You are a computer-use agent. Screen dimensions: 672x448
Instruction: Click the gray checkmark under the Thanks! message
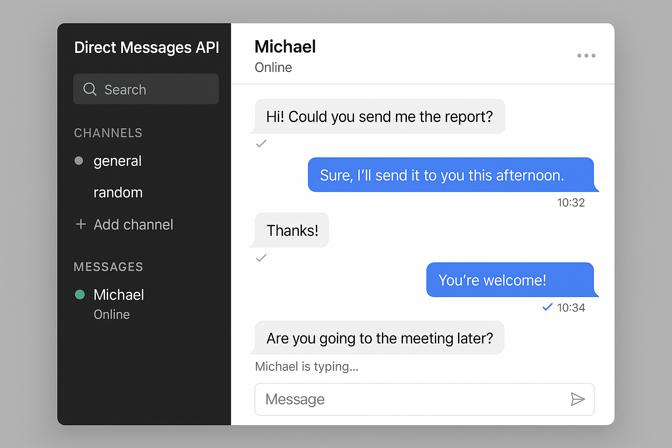click(x=261, y=258)
